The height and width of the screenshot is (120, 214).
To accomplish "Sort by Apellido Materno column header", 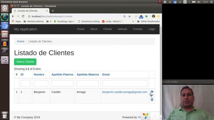I will pos(88,75).
